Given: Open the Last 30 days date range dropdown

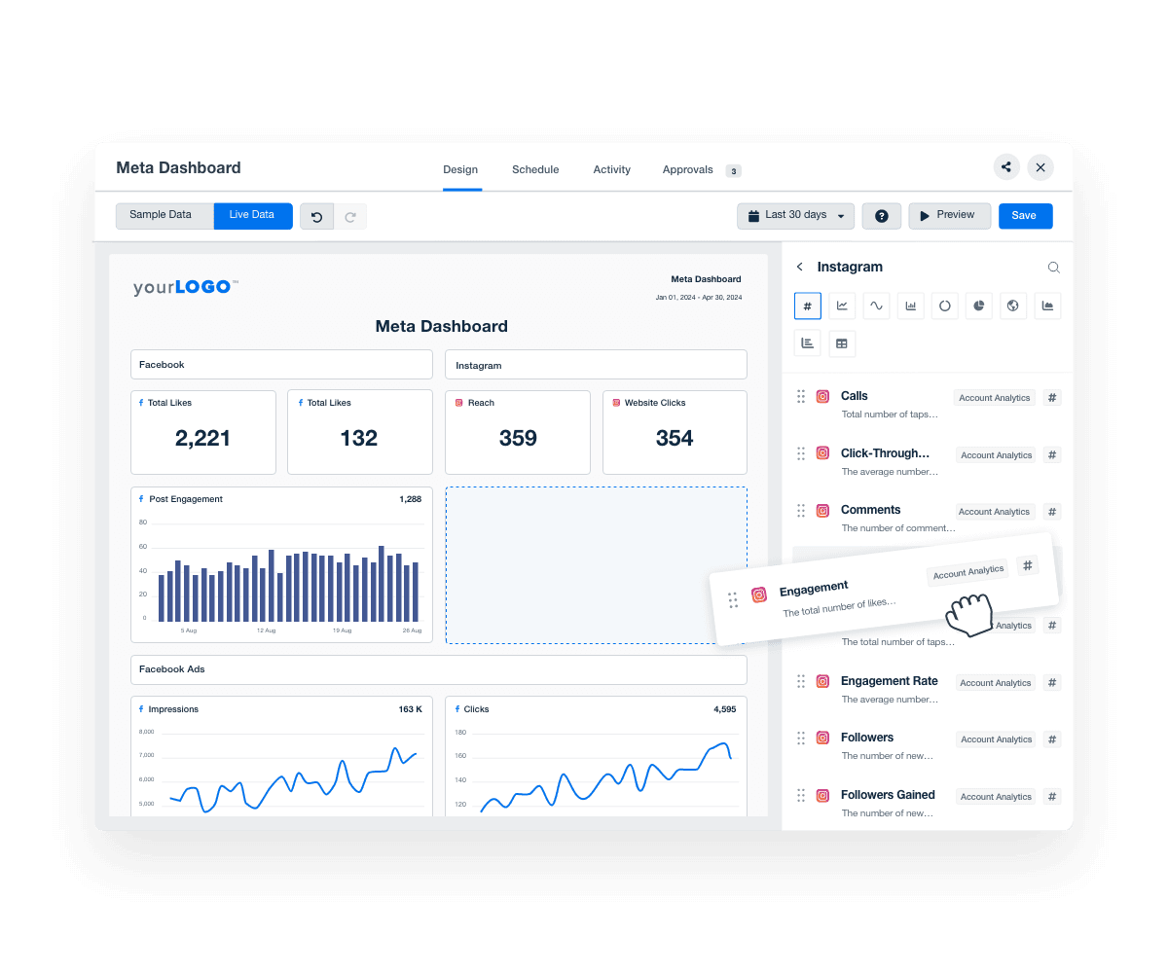Looking at the screenshot, I should 794,216.
